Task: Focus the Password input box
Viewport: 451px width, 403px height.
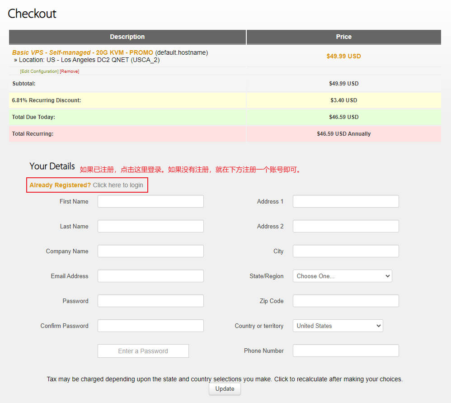Action: coord(150,301)
